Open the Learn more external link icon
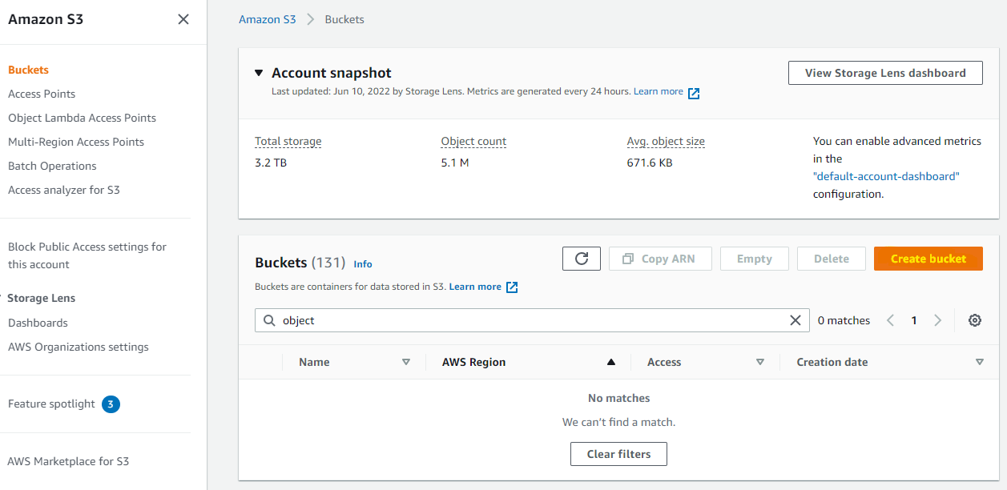The width and height of the screenshot is (1007, 490). point(511,287)
